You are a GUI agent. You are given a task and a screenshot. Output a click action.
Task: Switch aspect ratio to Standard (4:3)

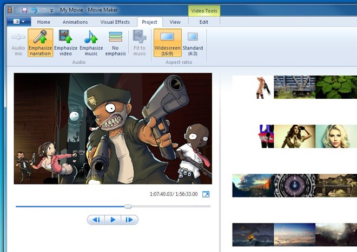pos(193,43)
